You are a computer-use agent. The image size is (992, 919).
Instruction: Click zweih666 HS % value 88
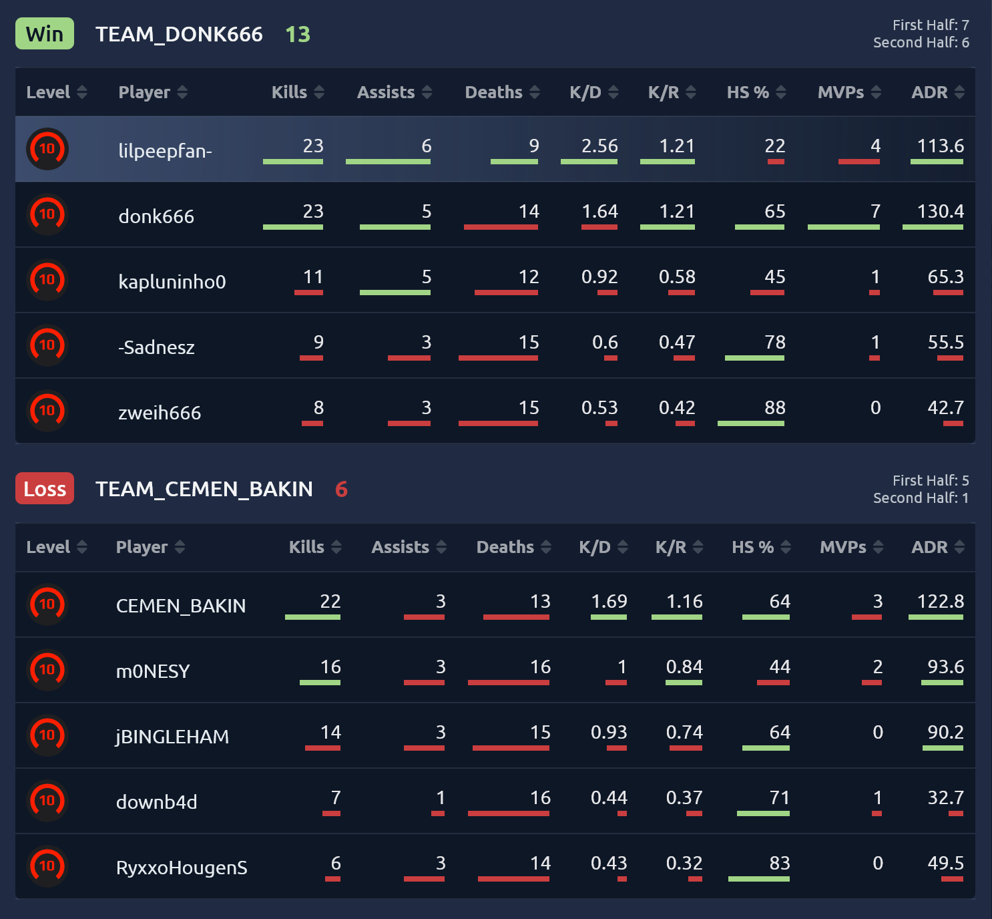point(774,407)
